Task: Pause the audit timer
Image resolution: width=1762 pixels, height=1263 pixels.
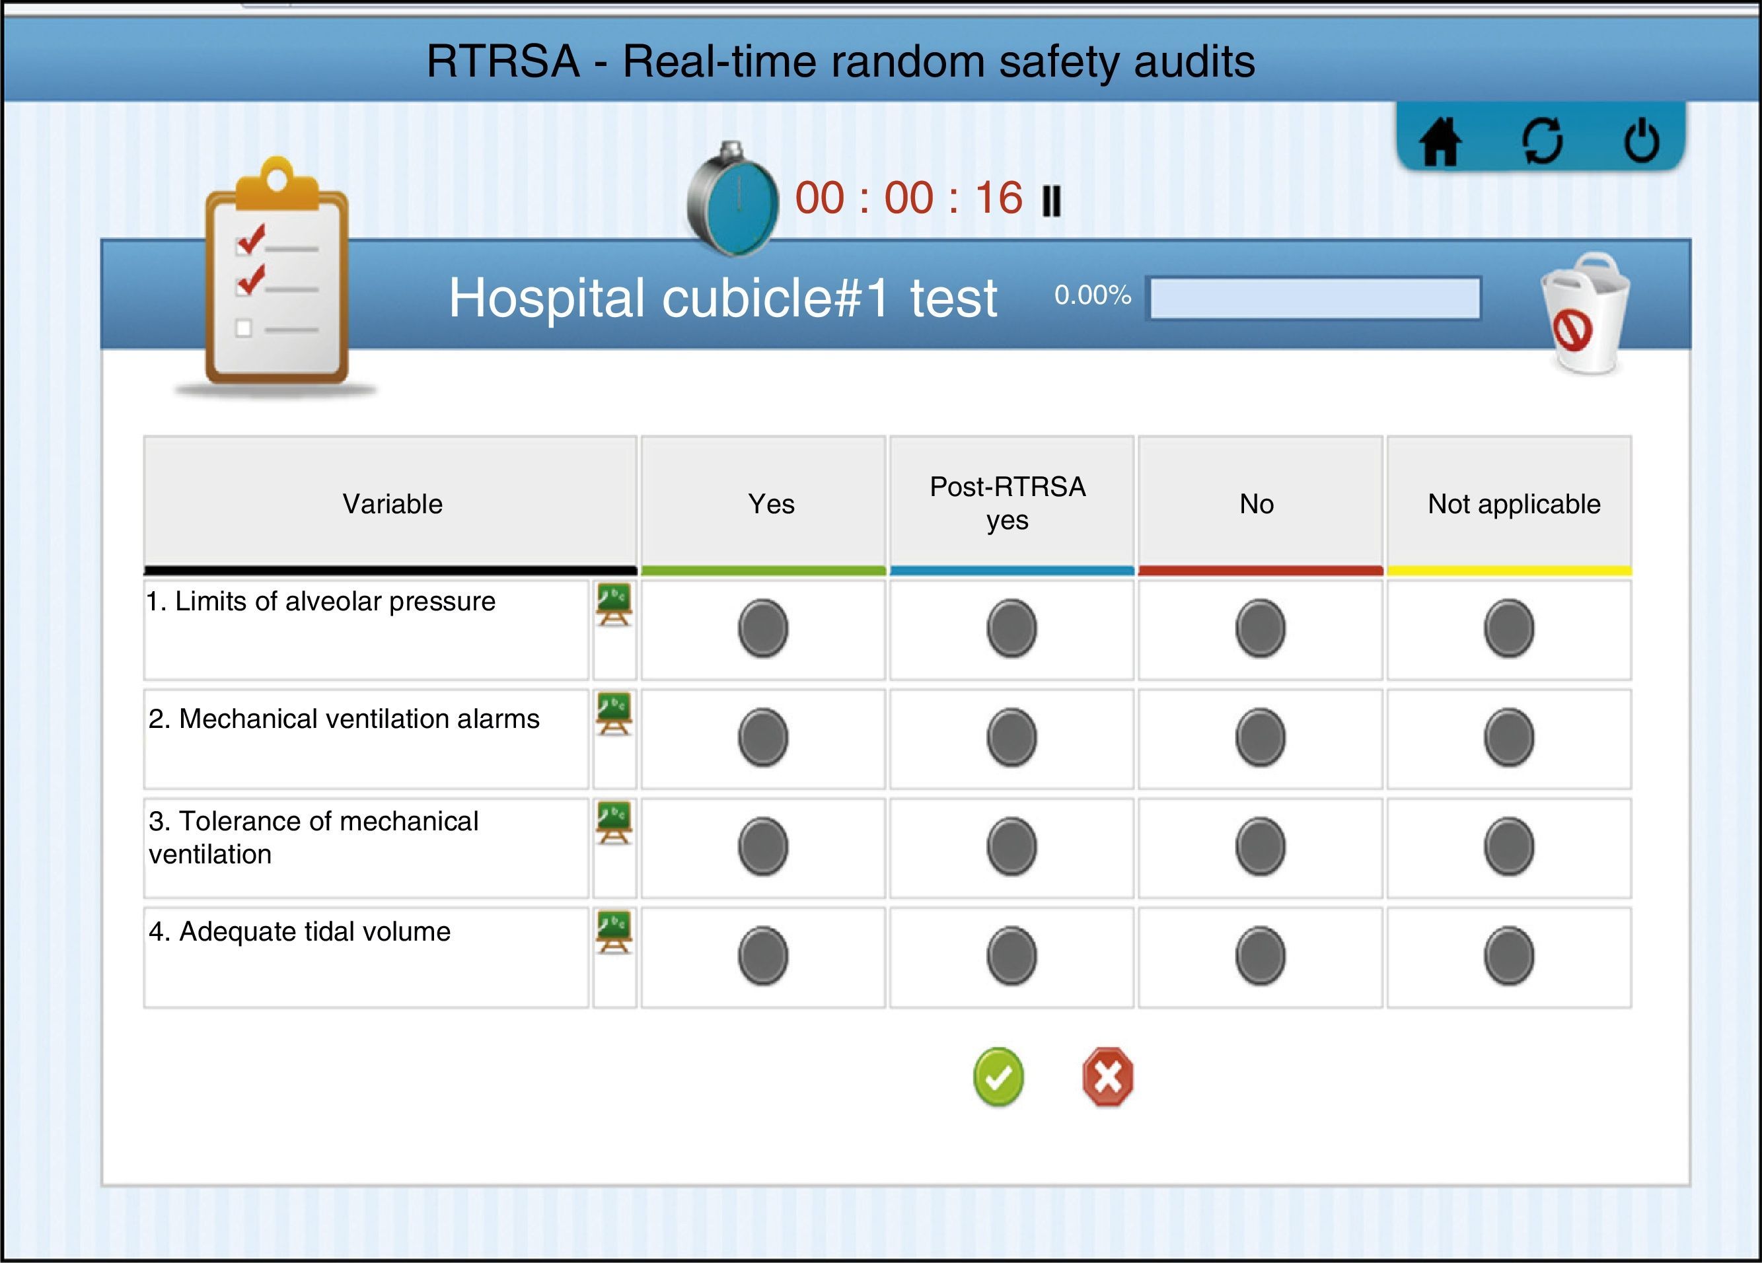Action: (x=1051, y=200)
